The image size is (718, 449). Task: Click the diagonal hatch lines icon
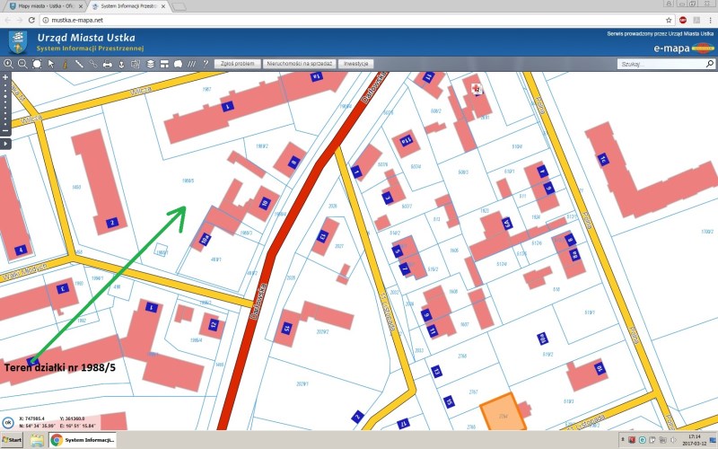point(192,64)
